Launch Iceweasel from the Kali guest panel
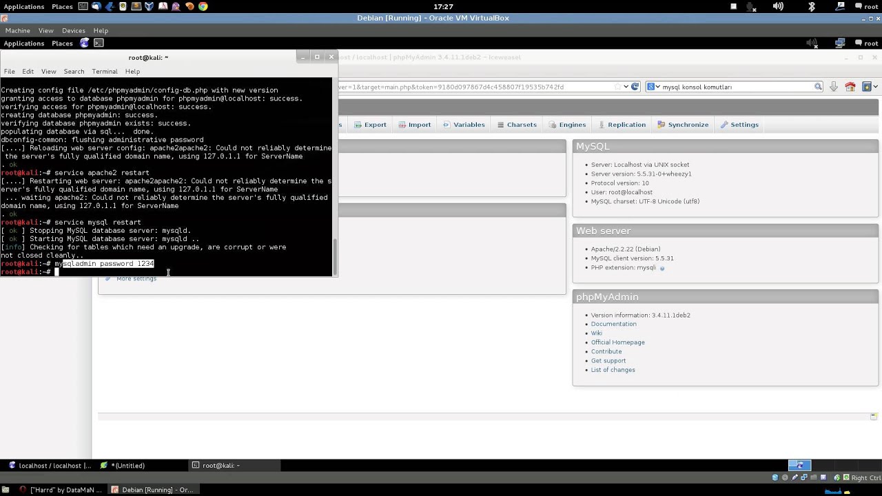Viewport: 882px width, 496px height. tap(85, 43)
